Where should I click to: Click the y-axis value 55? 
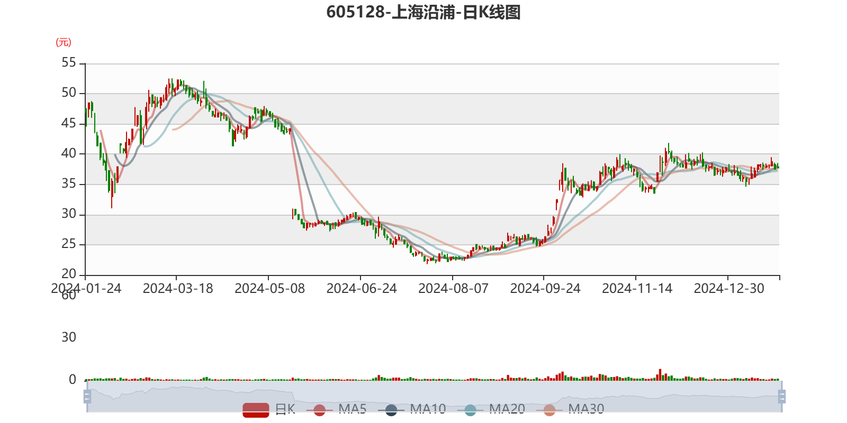[x=69, y=63]
